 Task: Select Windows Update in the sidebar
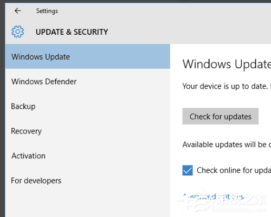pyautogui.click(x=88, y=56)
